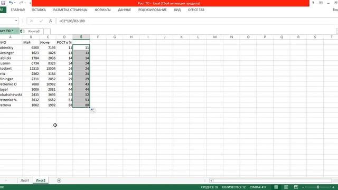Viewport: 338px width, 190px height.
Task: Select column M header
Action: click(215, 37)
